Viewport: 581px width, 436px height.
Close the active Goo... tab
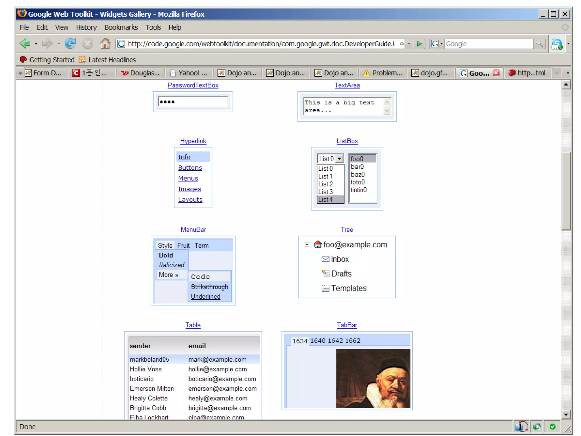496,73
